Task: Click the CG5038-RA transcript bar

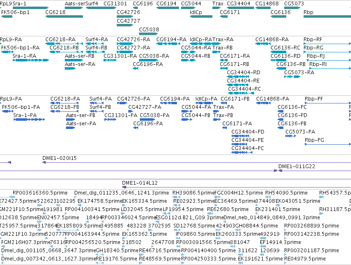Action: (x=148, y=60)
